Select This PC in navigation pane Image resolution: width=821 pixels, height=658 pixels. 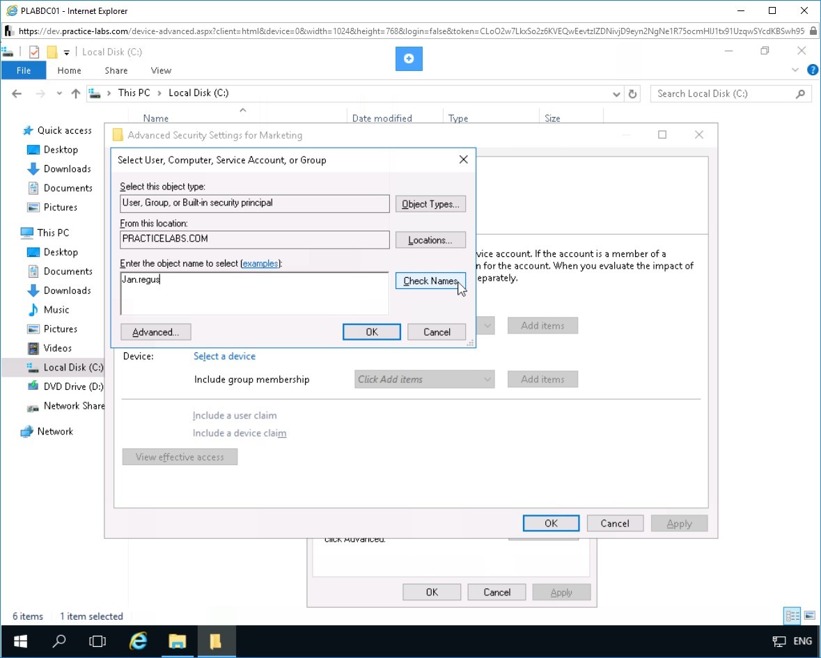tap(53, 233)
